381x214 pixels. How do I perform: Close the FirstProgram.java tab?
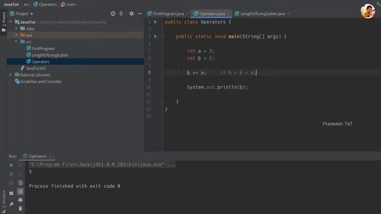[x=187, y=14]
